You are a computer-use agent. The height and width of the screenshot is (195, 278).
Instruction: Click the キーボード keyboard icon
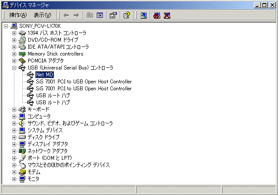(22, 109)
